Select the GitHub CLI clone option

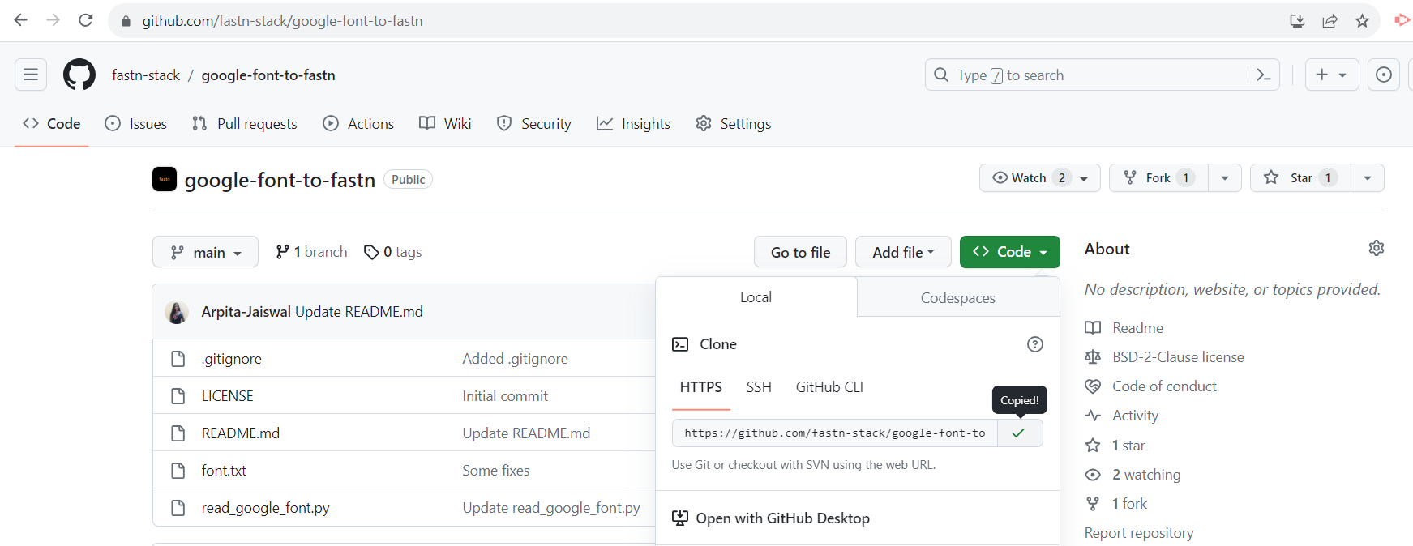(829, 387)
